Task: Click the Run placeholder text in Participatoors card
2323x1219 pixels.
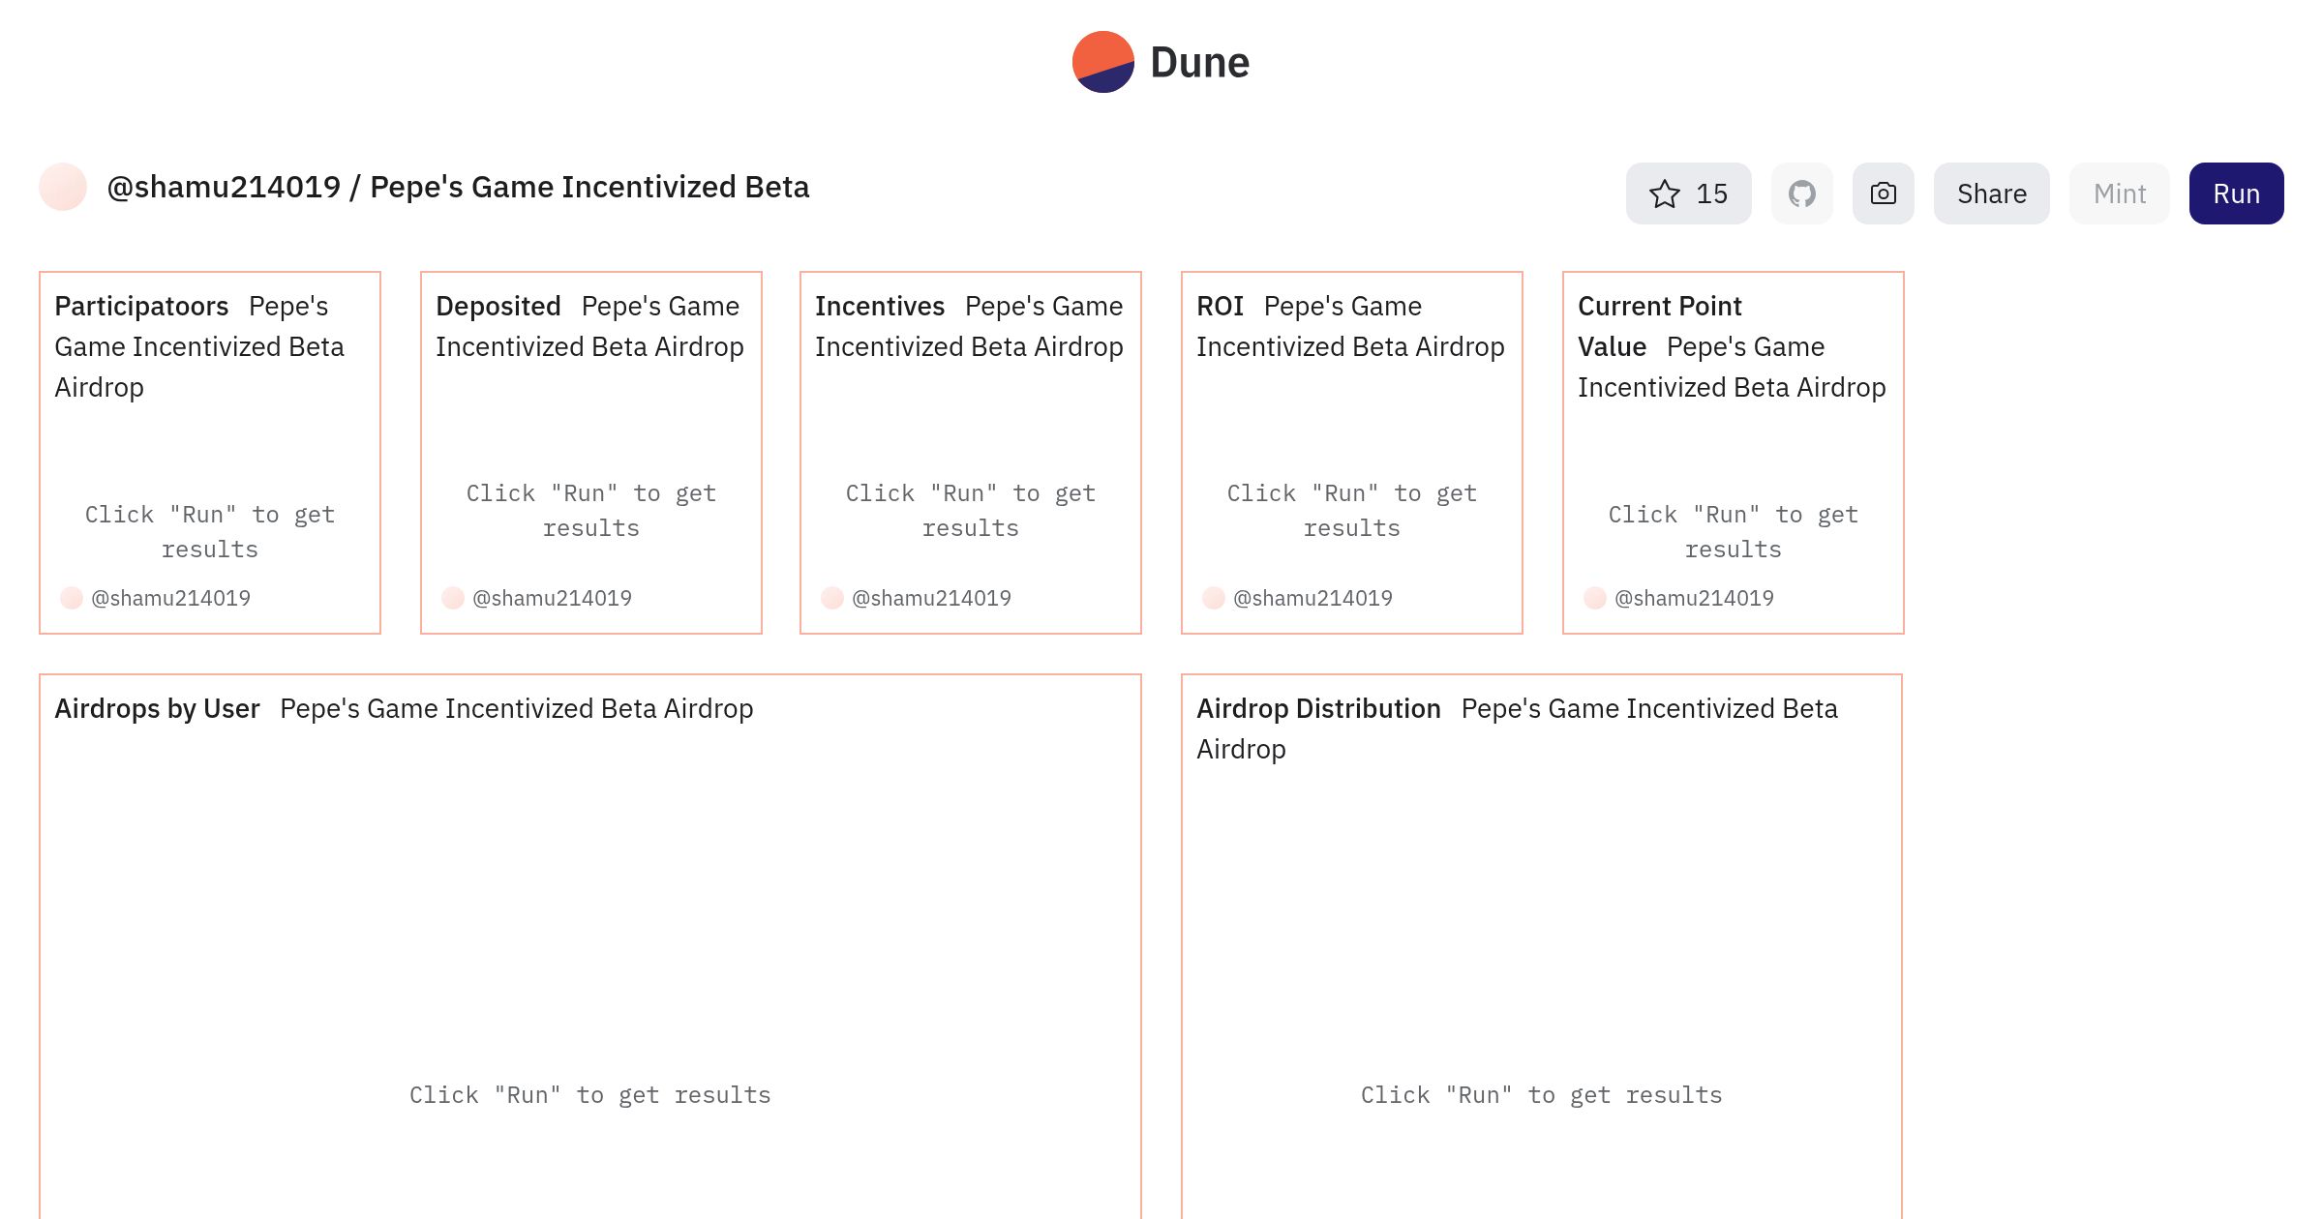Action: (x=210, y=532)
